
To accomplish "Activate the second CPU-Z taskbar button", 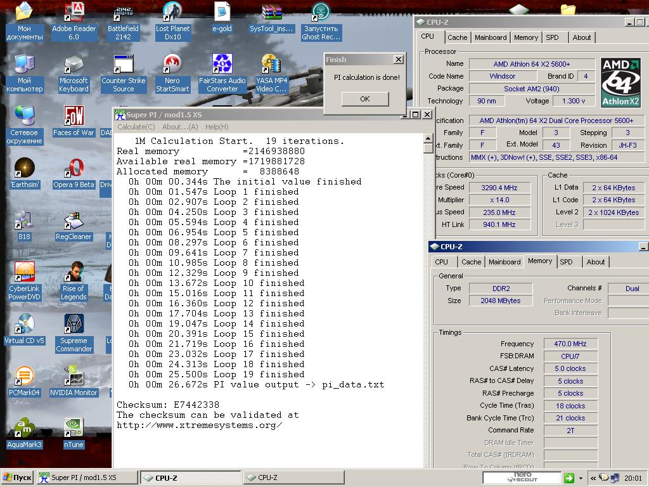I will click(x=294, y=477).
